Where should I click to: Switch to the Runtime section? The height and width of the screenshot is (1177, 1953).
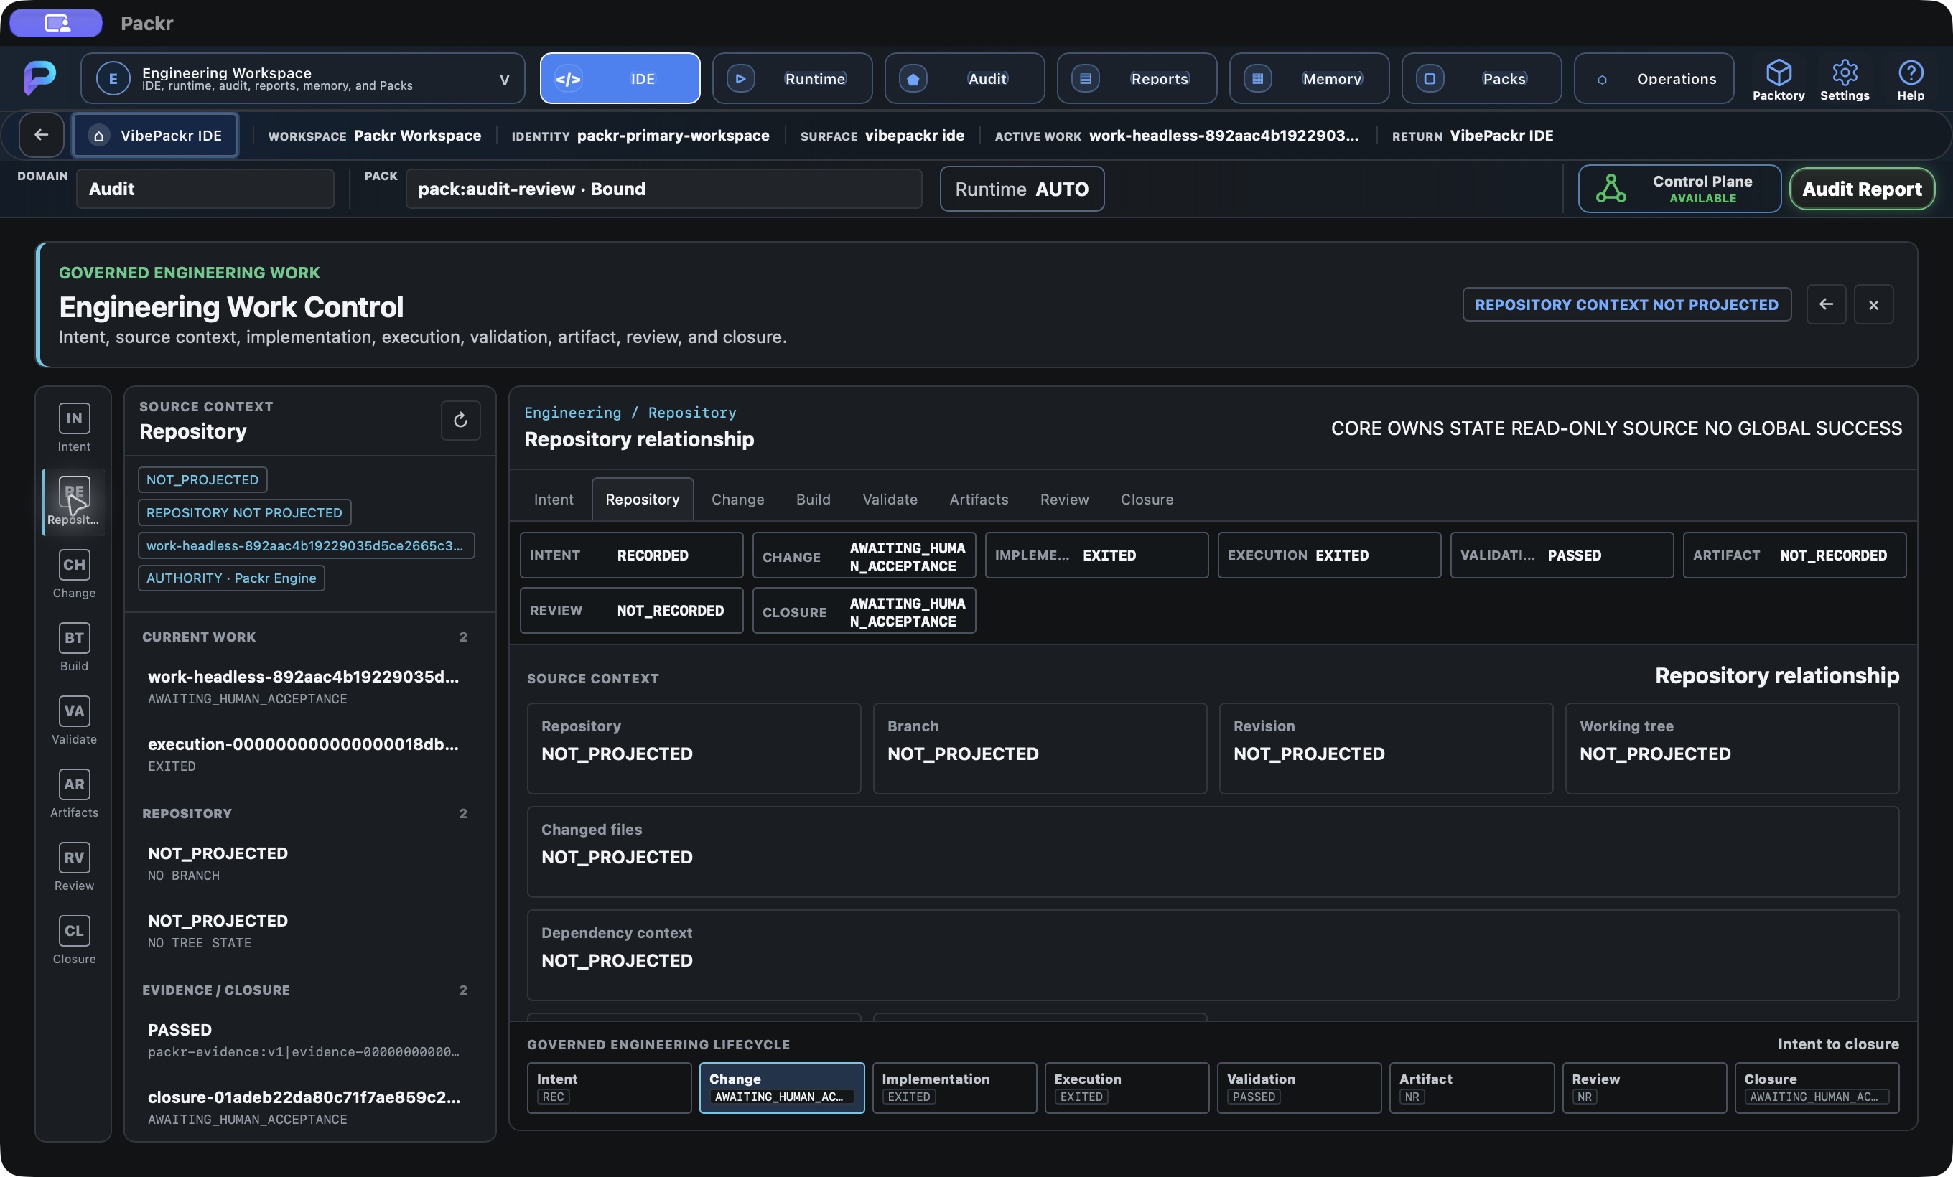click(792, 78)
